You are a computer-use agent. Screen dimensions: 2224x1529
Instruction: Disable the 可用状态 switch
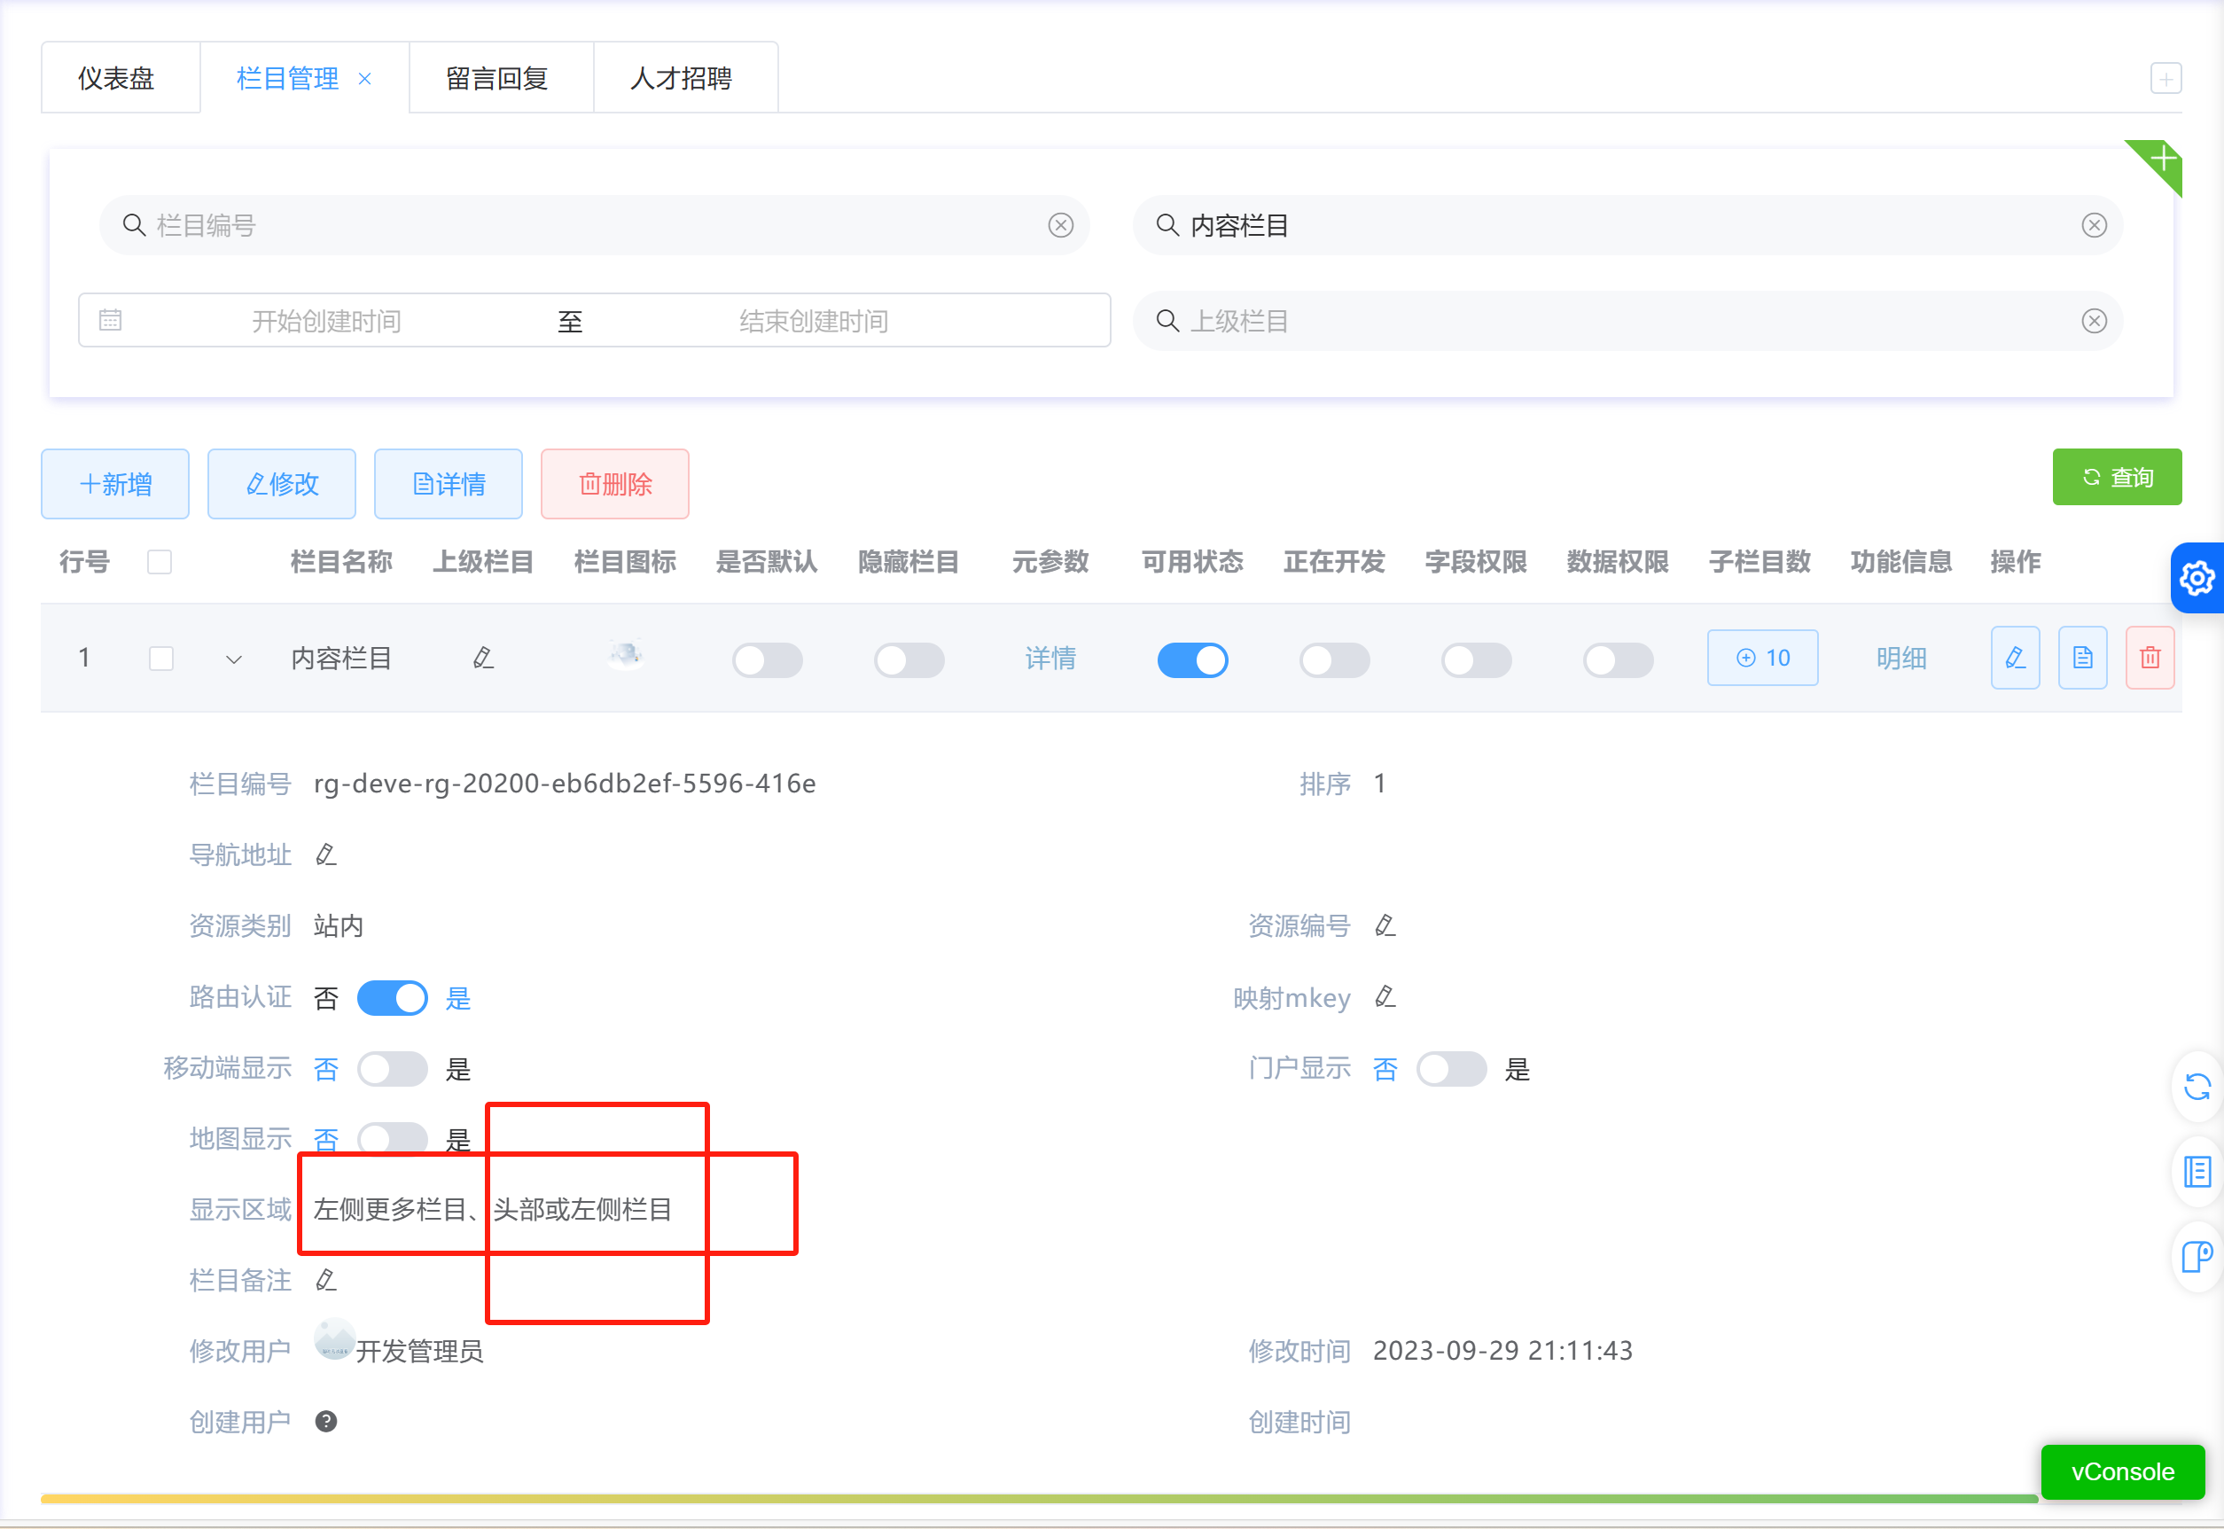pyautogui.click(x=1192, y=660)
